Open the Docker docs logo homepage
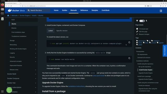The image size is (167, 94). click(x=16, y=10)
